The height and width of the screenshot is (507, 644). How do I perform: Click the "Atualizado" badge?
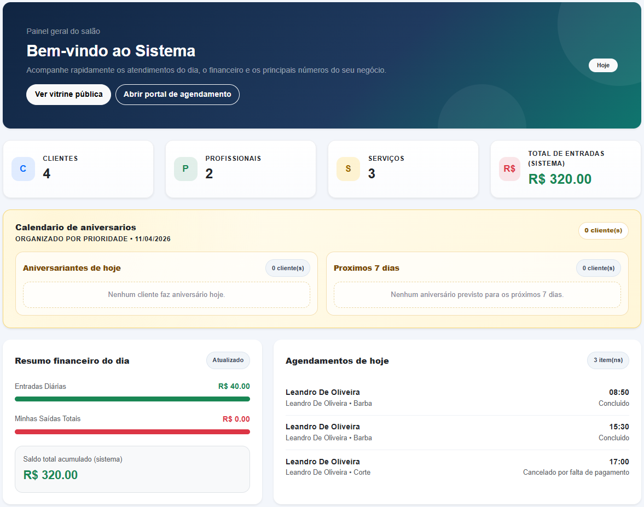point(228,360)
